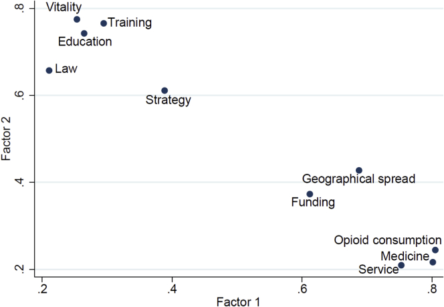
Task: Select the Service data point
Action: pyautogui.click(x=401, y=266)
